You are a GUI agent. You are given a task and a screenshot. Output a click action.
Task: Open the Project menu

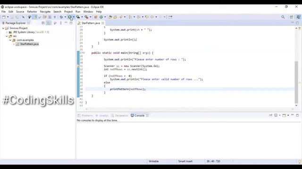pyautogui.click(x=68, y=12)
